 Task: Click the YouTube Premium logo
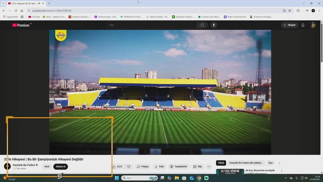pos(21,25)
